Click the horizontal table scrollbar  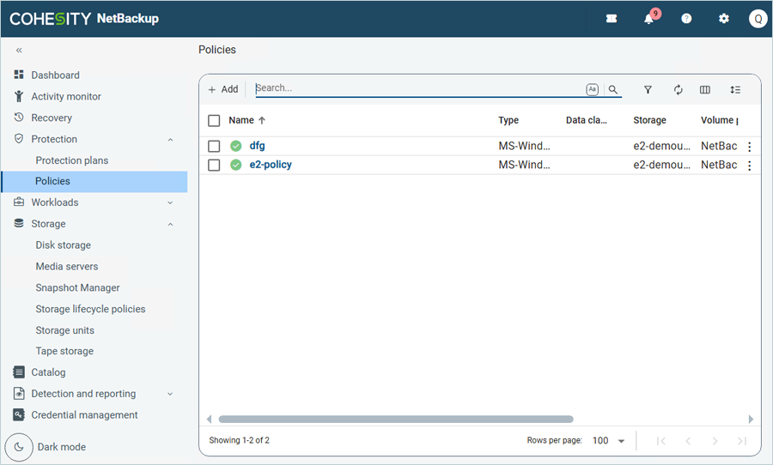tap(395, 420)
